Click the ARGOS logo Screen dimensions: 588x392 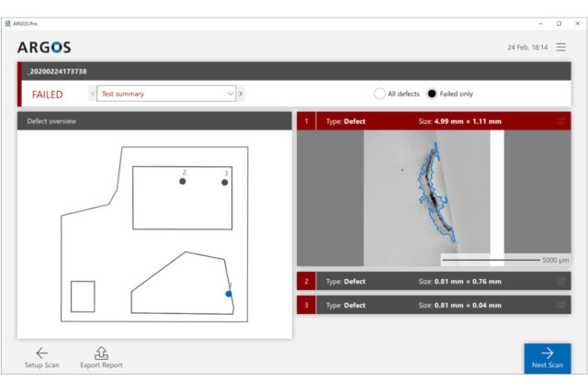(44, 47)
